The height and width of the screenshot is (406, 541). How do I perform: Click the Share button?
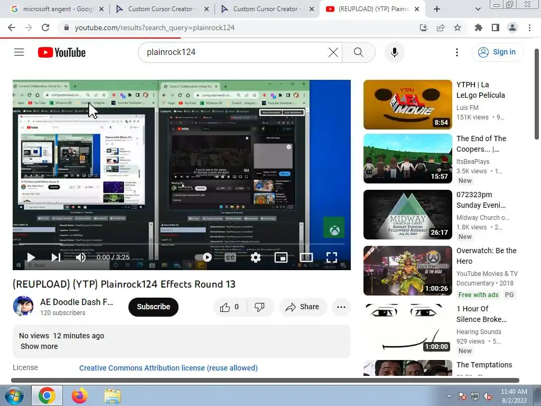(x=303, y=307)
